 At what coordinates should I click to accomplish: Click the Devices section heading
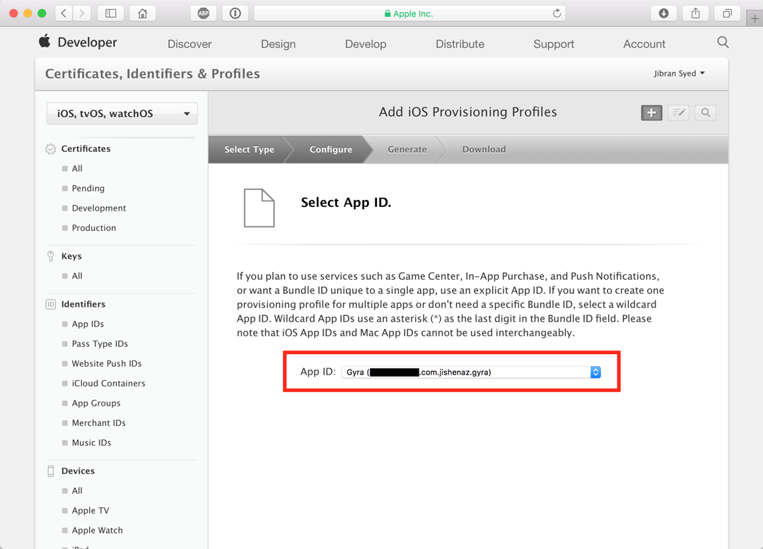78,471
